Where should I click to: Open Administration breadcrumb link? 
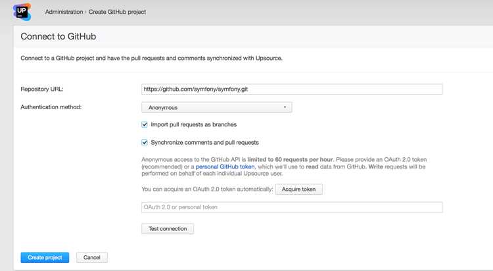coord(64,12)
